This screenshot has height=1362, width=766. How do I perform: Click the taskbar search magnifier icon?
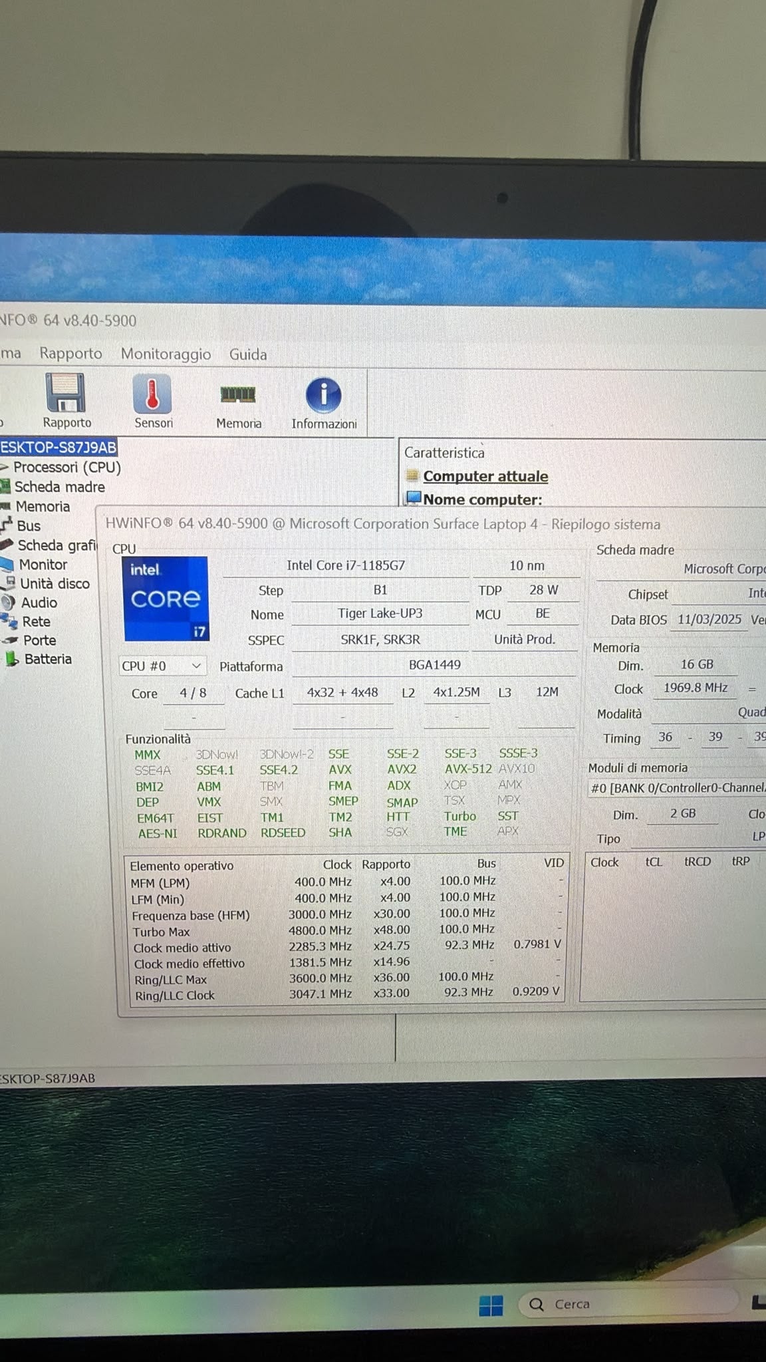[x=537, y=1305]
